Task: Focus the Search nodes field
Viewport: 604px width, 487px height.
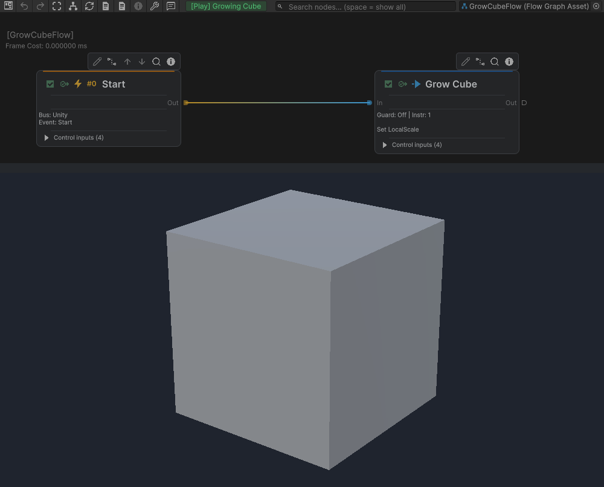Action: coord(366,7)
